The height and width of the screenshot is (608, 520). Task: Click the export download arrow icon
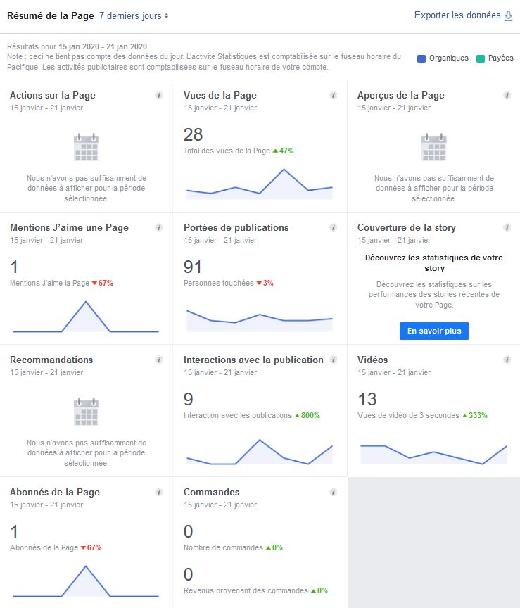[x=509, y=15]
